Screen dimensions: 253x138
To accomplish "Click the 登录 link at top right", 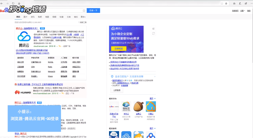I will (249, 11).
